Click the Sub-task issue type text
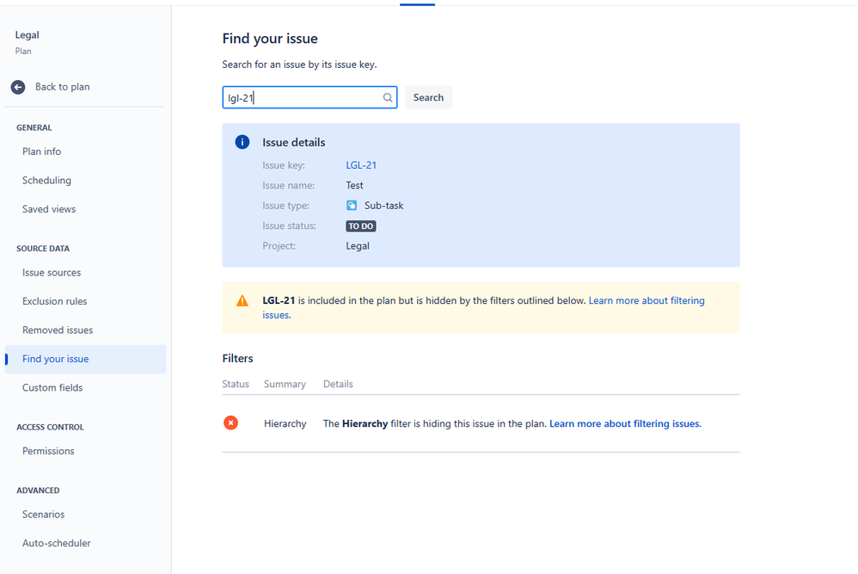Image resolution: width=858 pixels, height=574 pixels. [384, 206]
